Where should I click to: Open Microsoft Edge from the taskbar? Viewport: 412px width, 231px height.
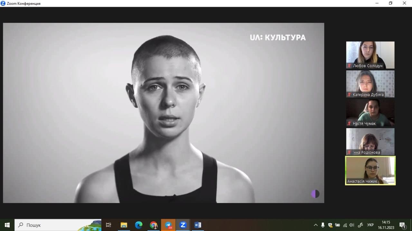tap(139, 225)
